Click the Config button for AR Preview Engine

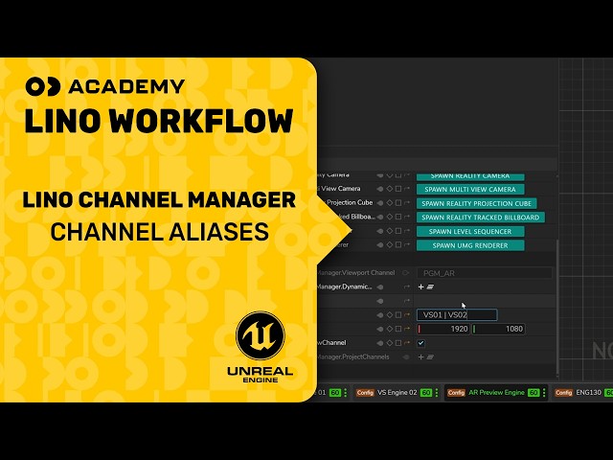click(456, 392)
